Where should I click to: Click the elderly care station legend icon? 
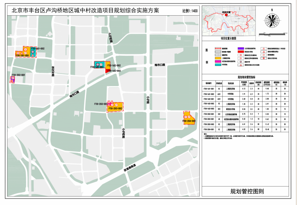point(241,58)
